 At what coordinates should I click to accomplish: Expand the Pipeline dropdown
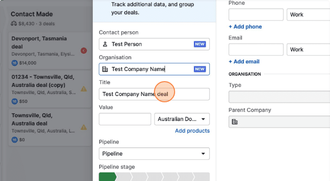154,154
